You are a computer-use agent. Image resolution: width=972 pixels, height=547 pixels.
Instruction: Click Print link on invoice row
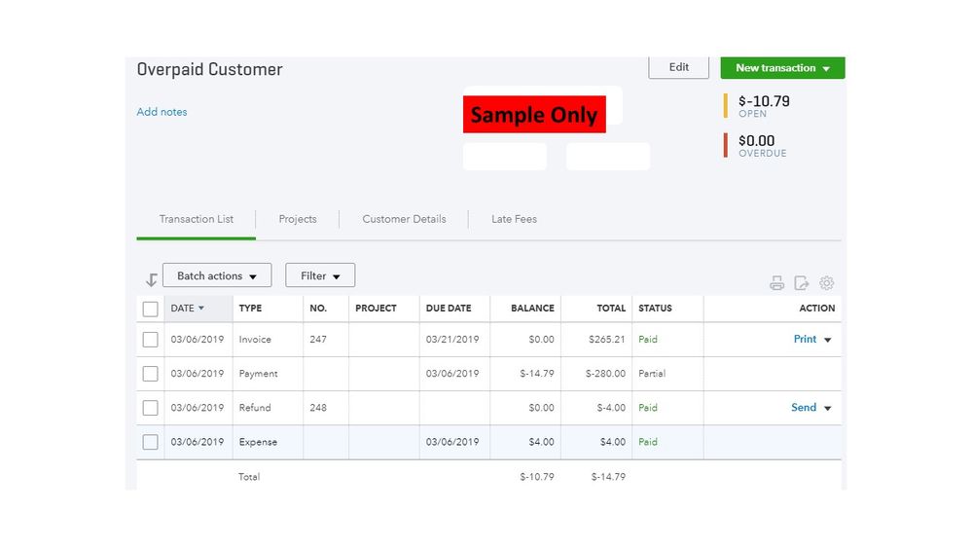[805, 340]
